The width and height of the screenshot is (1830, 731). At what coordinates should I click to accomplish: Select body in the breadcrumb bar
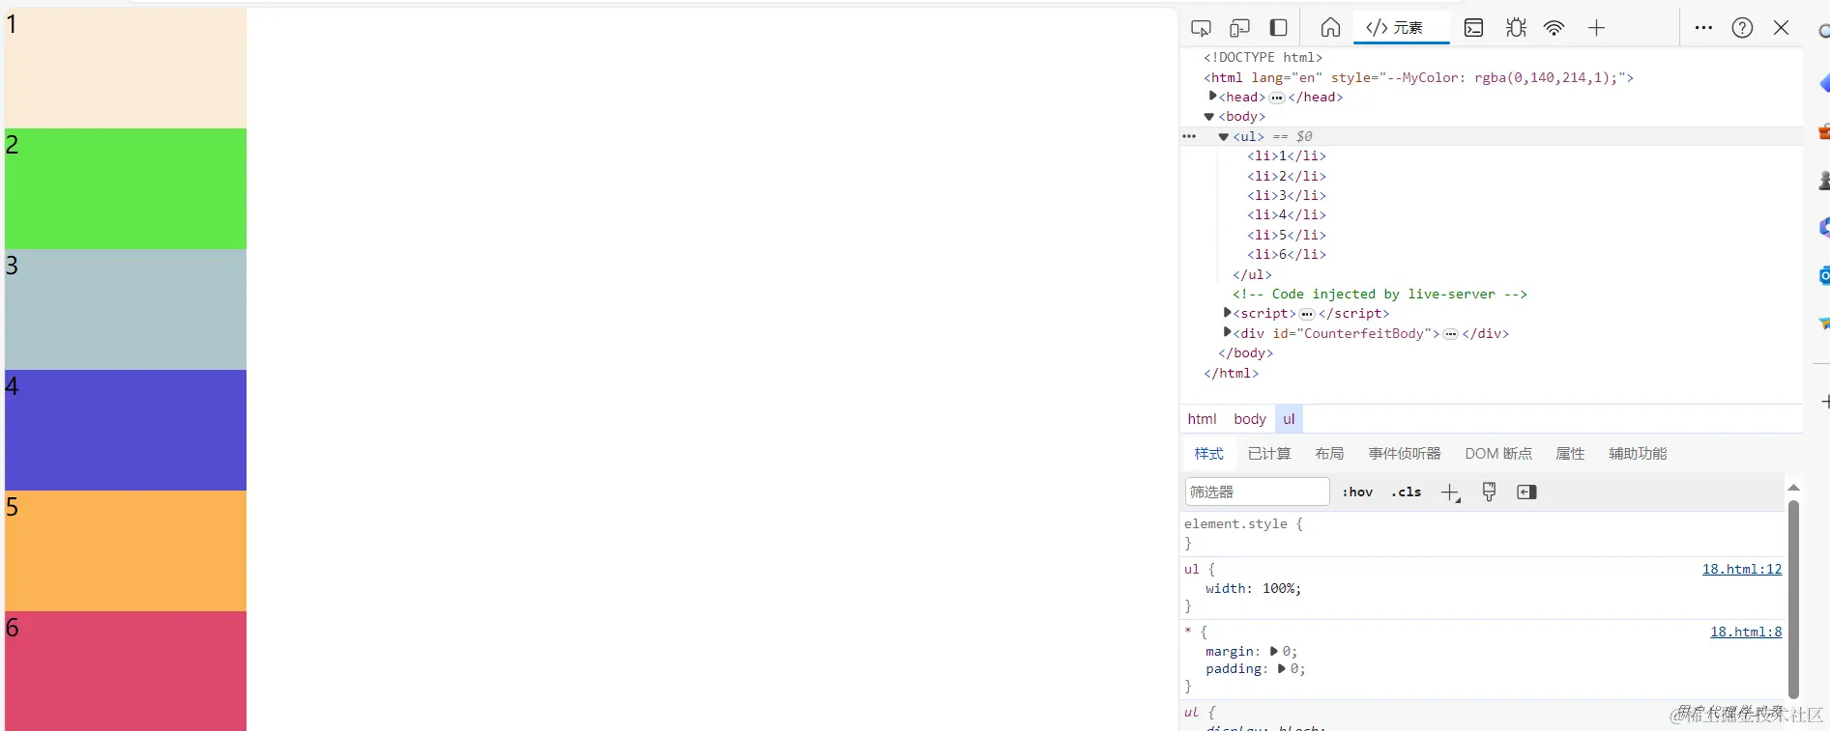coord(1249,419)
